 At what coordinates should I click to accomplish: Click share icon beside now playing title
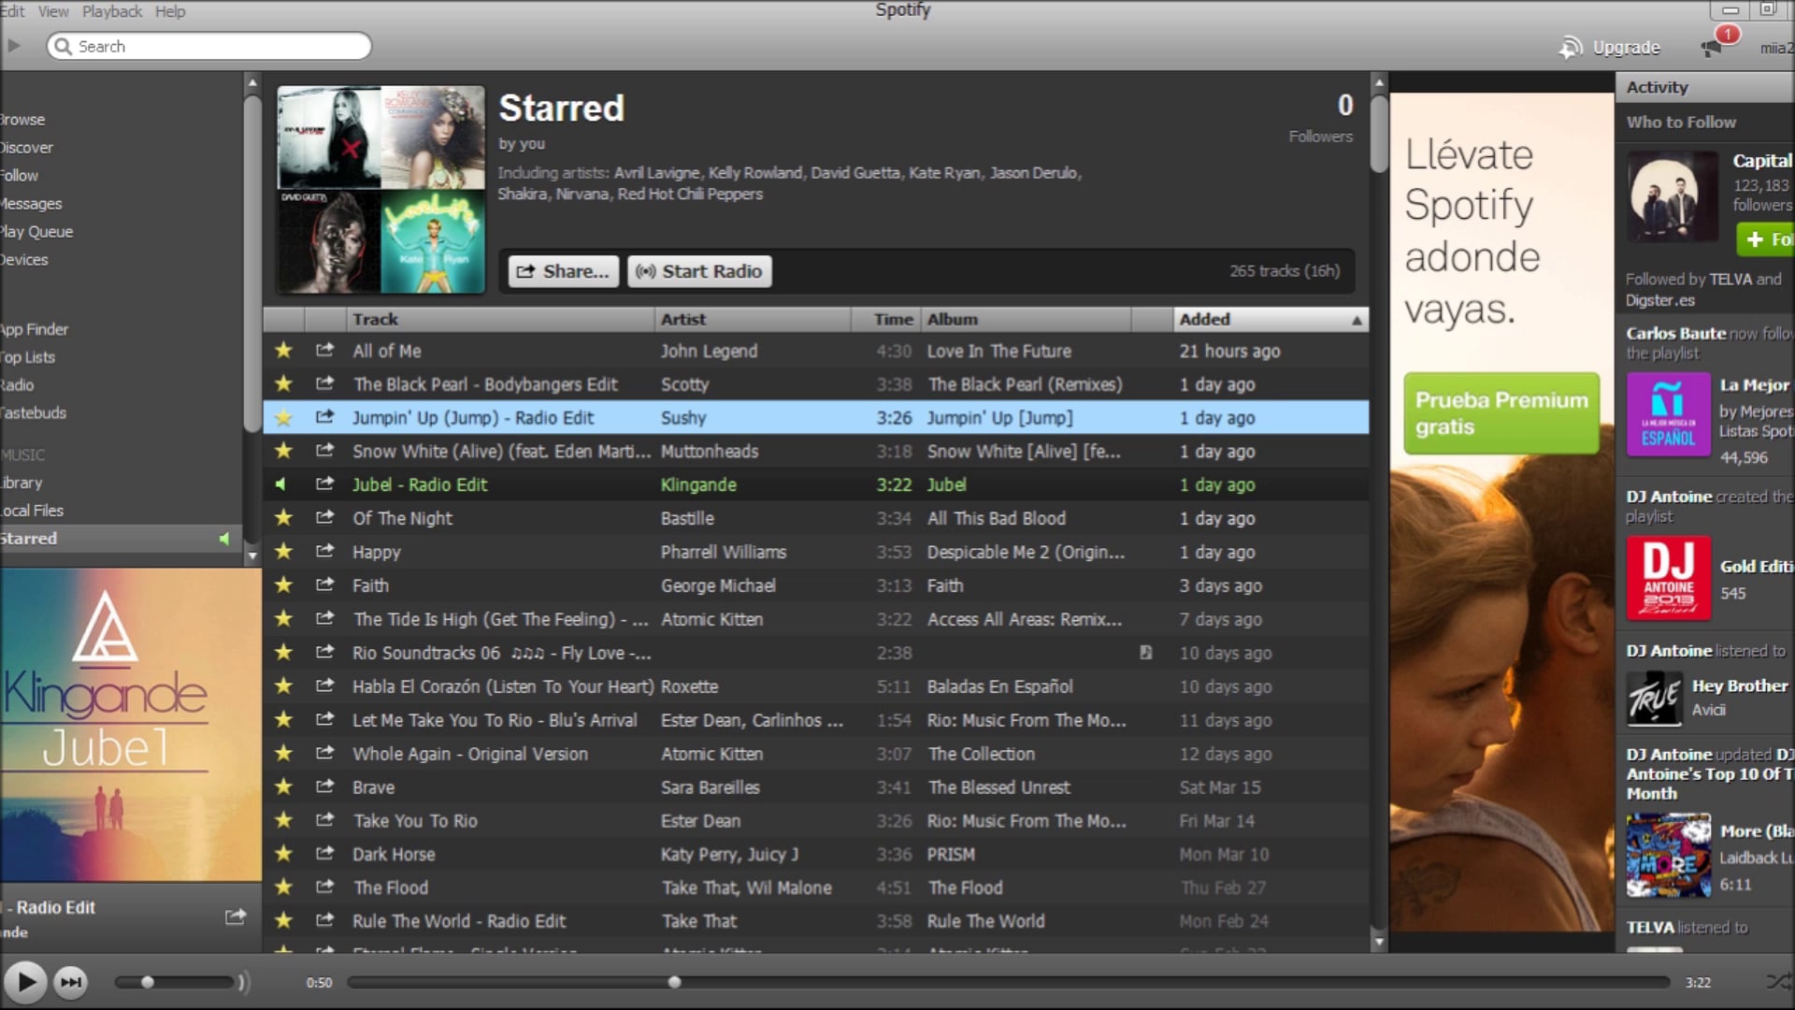(x=236, y=916)
